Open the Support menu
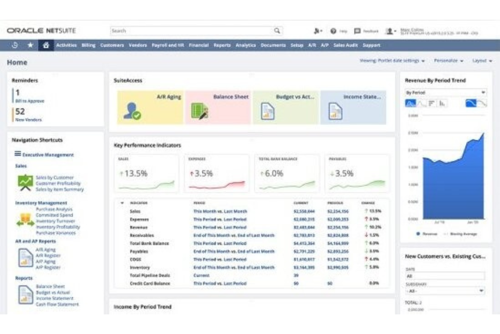 click(371, 45)
